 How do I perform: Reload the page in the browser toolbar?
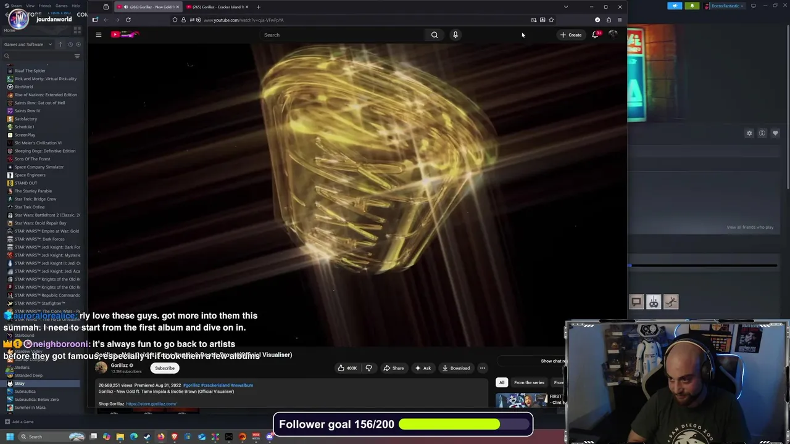click(x=128, y=20)
